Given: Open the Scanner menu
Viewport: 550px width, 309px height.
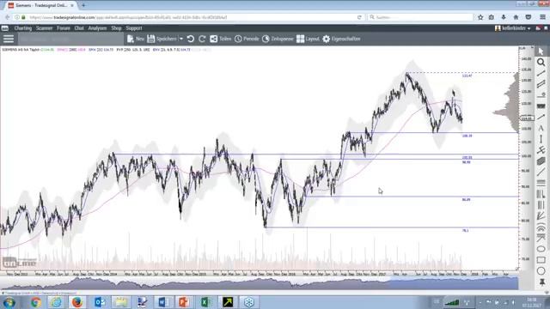Looking at the screenshot, I should pos(44,28).
